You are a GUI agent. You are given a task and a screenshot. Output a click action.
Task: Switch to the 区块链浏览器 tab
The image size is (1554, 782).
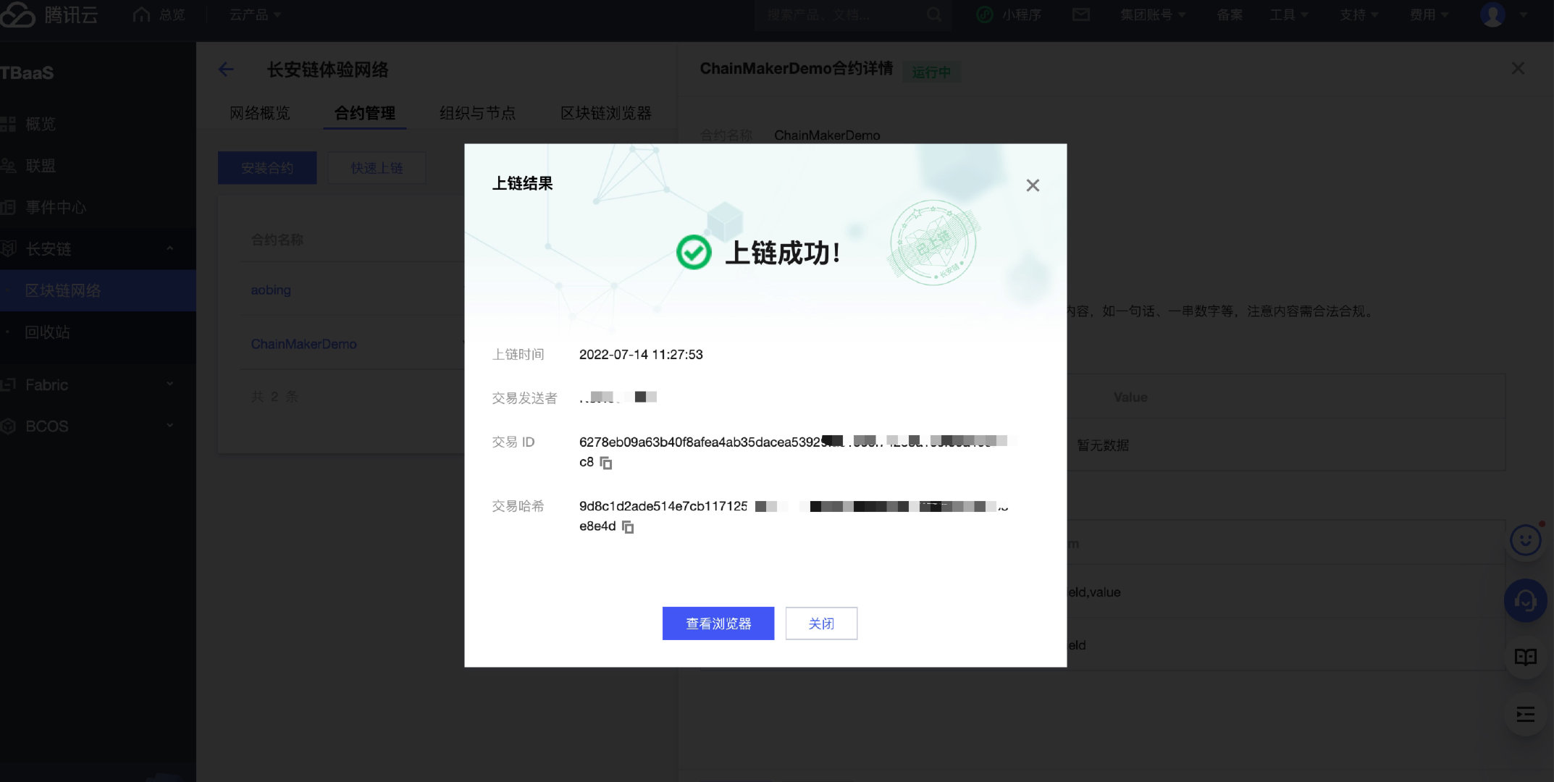605,113
